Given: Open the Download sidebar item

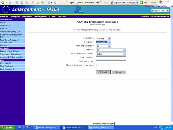Looking at the screenshot, I should [12, 26].
